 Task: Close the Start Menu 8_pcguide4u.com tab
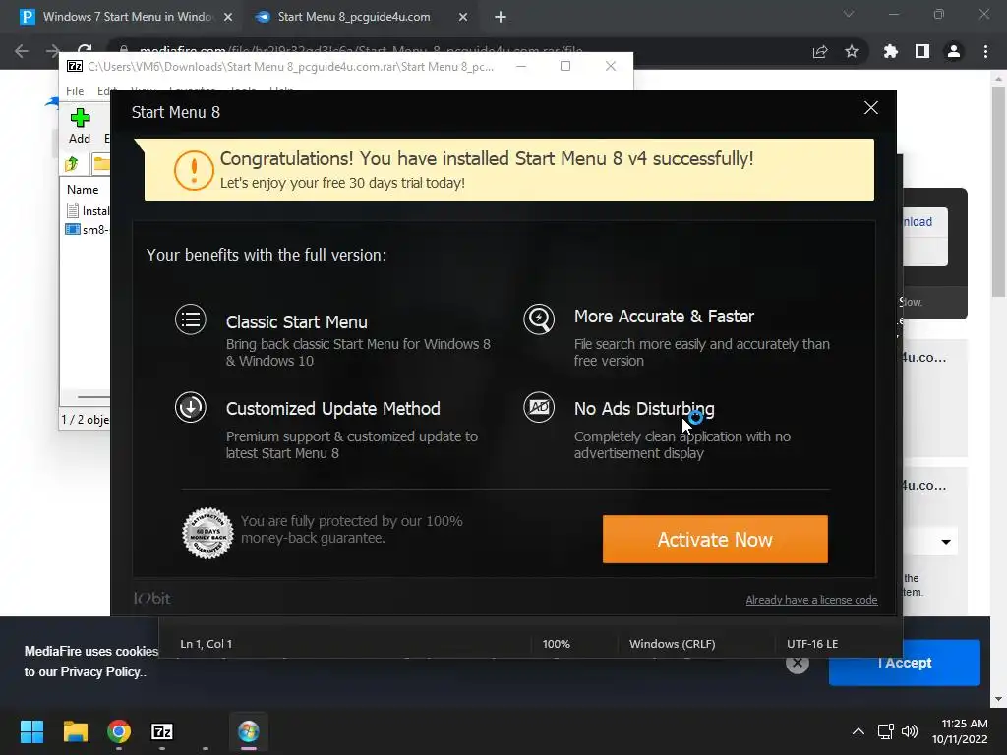coord(463,18)
